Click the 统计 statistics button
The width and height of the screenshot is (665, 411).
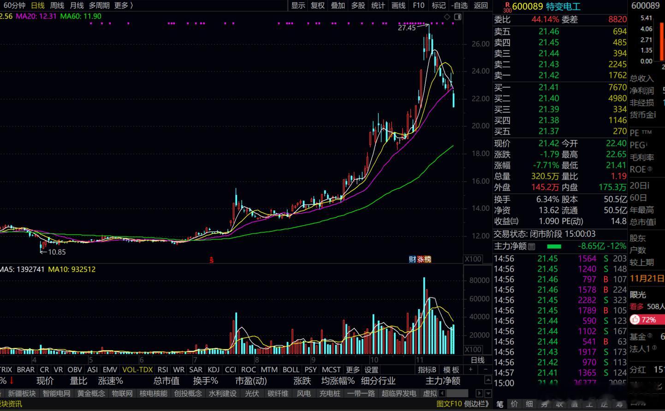tap(378, 6)
